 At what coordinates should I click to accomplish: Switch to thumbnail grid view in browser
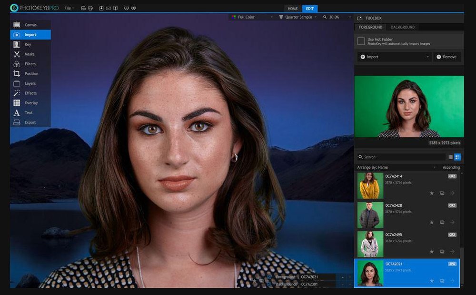coord(457,157)
